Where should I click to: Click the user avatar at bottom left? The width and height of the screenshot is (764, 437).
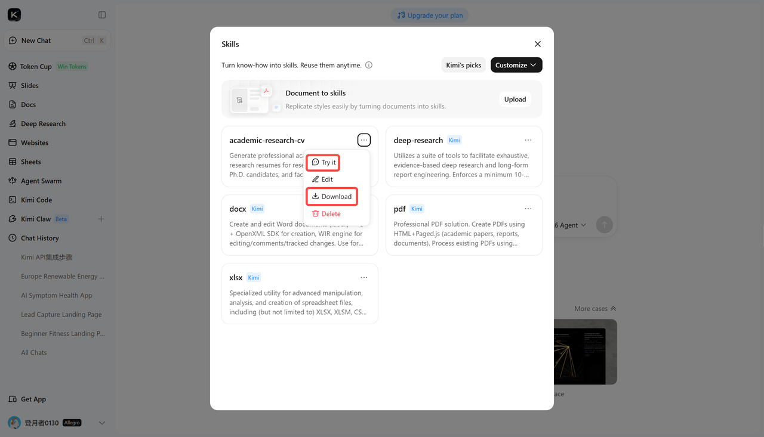click(x=14, y=423)
